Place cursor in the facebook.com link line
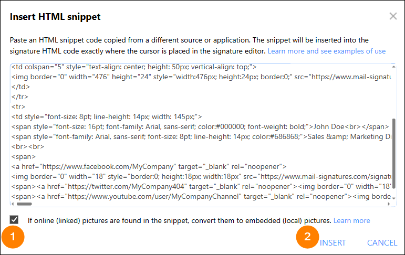 (147, 166)
